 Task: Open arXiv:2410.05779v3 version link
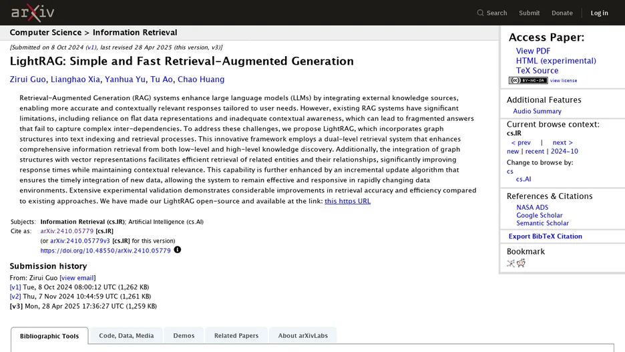80,240
